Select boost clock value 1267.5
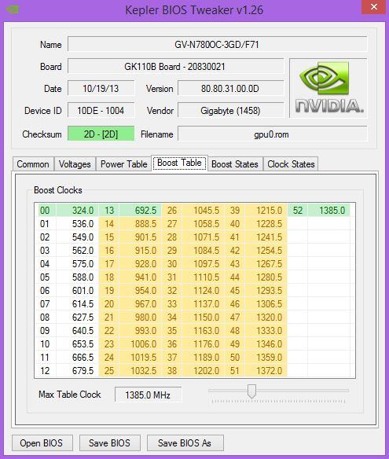 click(266, 264)
